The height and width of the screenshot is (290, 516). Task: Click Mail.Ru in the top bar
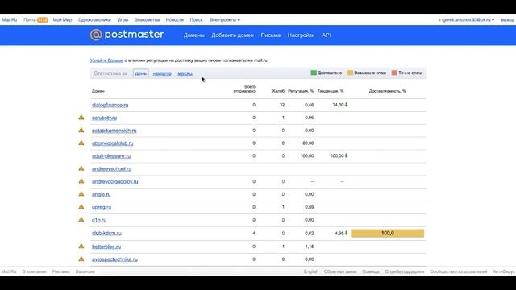point(10,19)
